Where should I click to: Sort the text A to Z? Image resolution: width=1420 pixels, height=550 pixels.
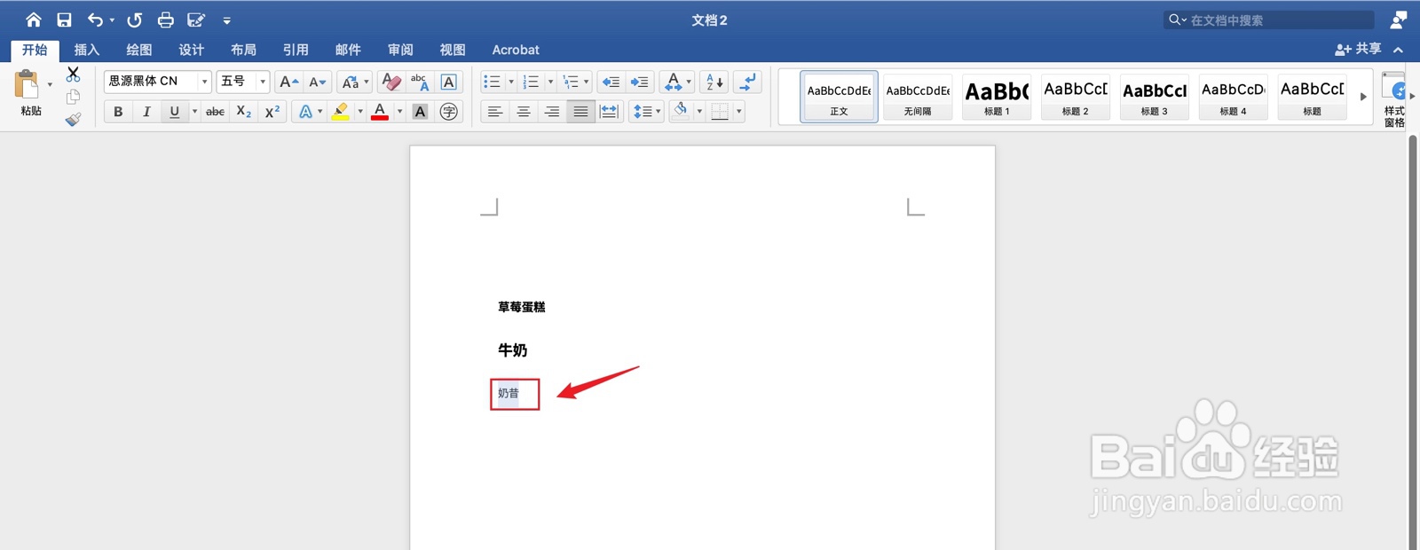pyautogui.click(x=714, y=82)
